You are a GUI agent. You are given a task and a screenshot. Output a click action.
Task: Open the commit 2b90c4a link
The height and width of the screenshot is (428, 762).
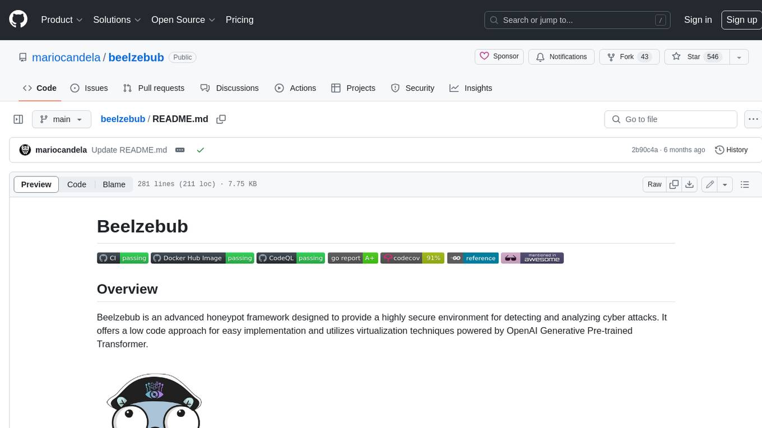click(644, 150)
